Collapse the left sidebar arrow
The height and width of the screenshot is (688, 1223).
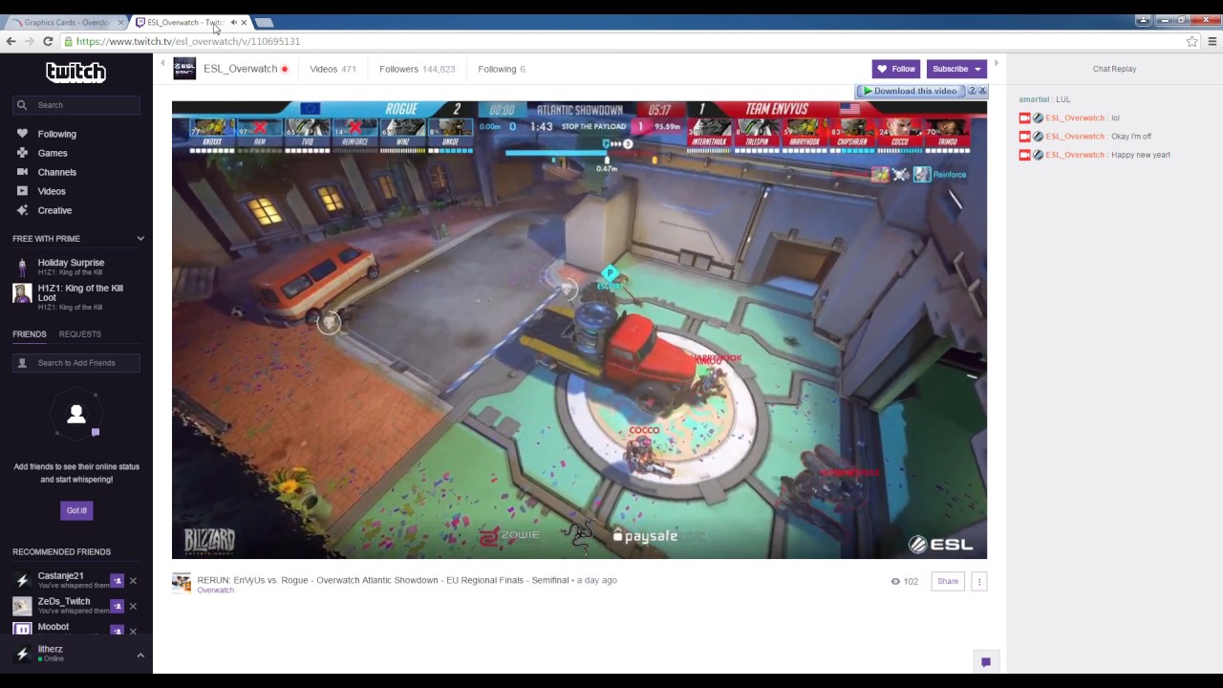tap(162, 64)
